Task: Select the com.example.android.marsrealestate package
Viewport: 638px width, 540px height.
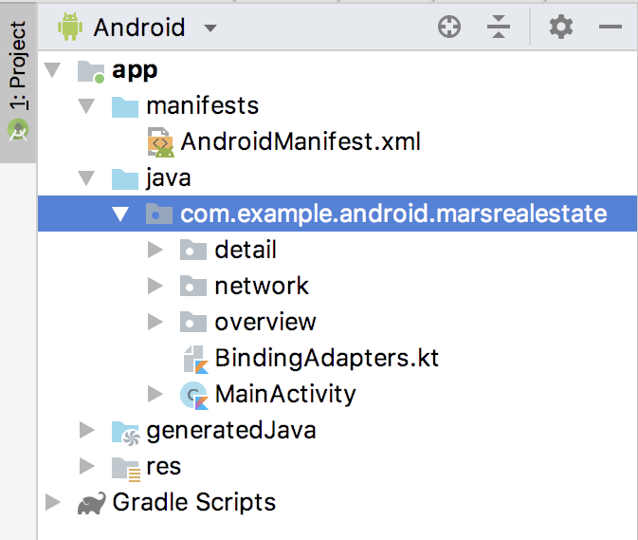Action: click(392, 214)
